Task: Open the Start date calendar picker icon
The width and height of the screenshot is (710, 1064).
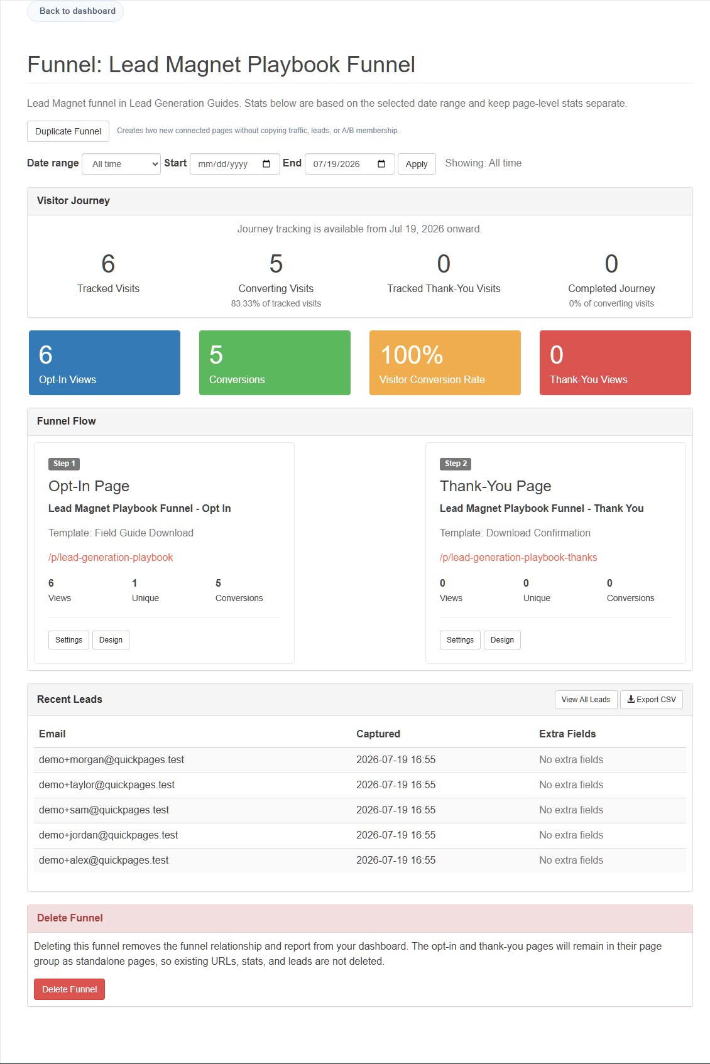Action: [266, 164]
